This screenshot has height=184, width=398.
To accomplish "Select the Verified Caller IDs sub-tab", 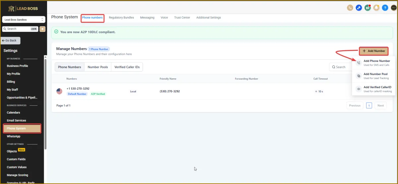I will click(x=127, y=67).
